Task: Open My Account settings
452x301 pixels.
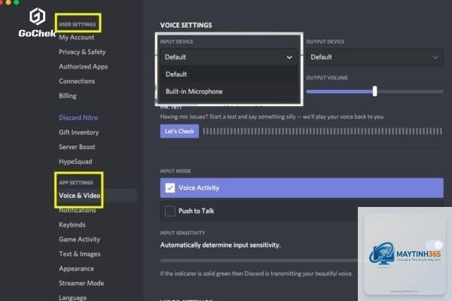Action: 76,38
